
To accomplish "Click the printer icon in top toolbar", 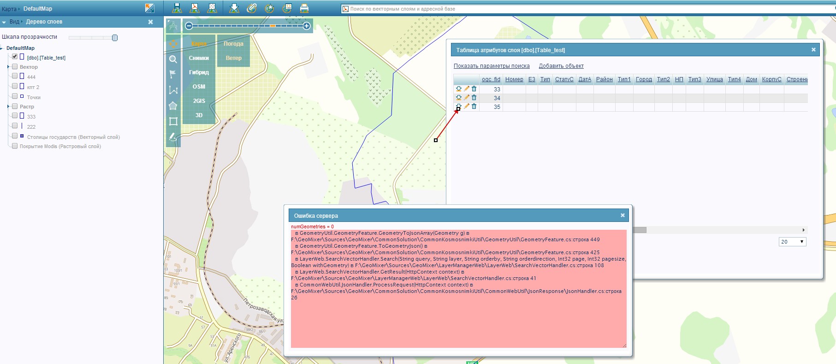I will click(x=304, y=8).
